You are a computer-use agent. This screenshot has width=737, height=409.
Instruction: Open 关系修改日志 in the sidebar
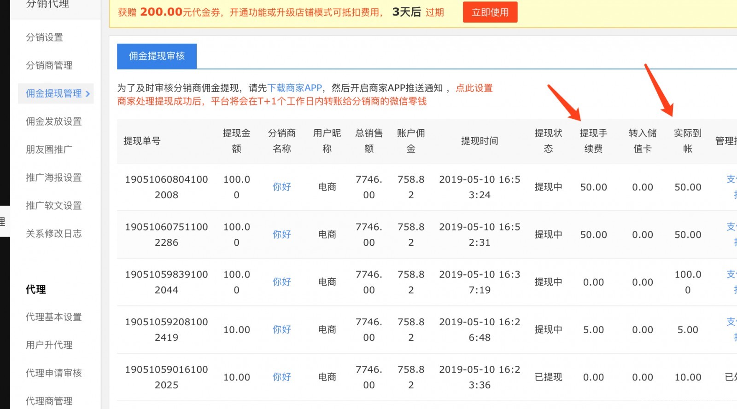pyautogui.click(x=54, y=234)
